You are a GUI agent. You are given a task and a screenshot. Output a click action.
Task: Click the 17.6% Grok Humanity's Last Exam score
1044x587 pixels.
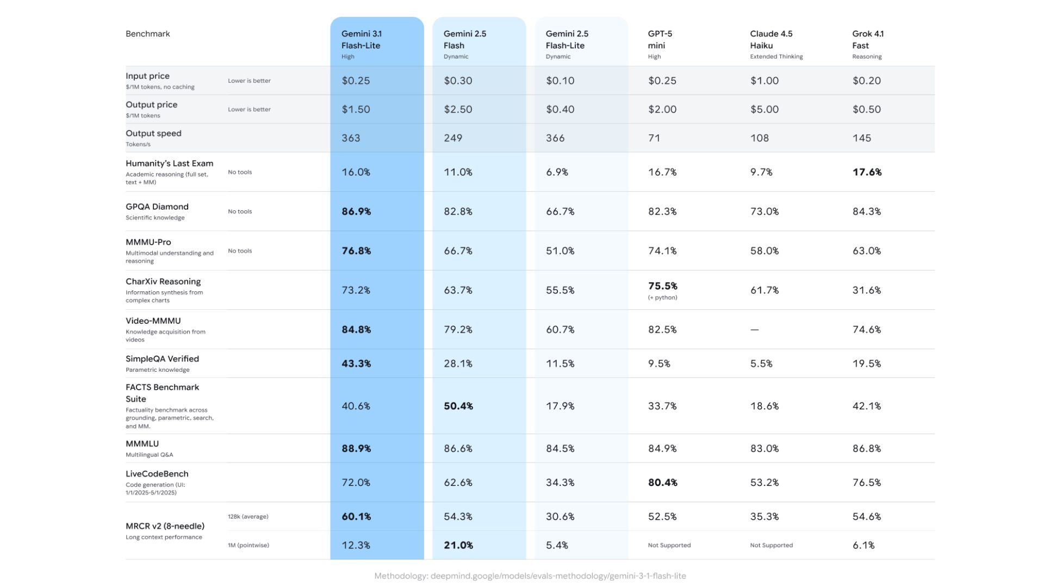[x=867, y=172]
